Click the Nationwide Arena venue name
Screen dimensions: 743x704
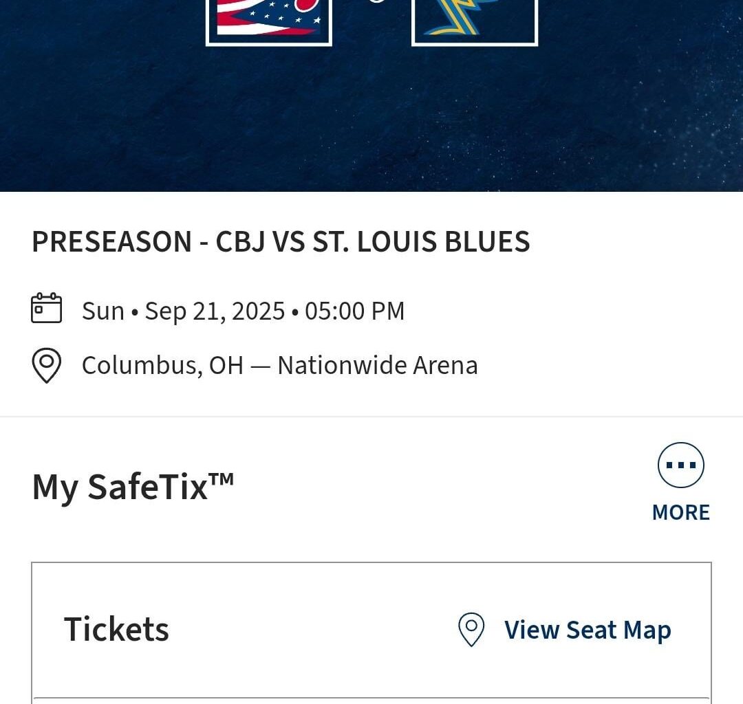pyautogui.click(x=377, y=365)
